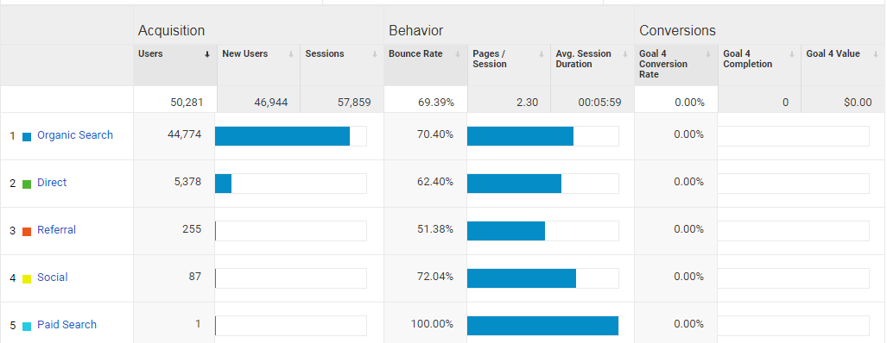Sort by Goal 4 Conversion Rate arrow
This screenshot has height=343, width=887.
click(708, 54)
